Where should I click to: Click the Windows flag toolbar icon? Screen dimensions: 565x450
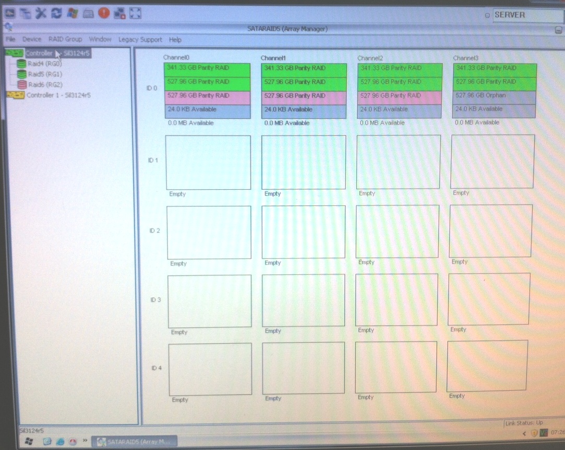pyautogui.click(x=72, y=14)
